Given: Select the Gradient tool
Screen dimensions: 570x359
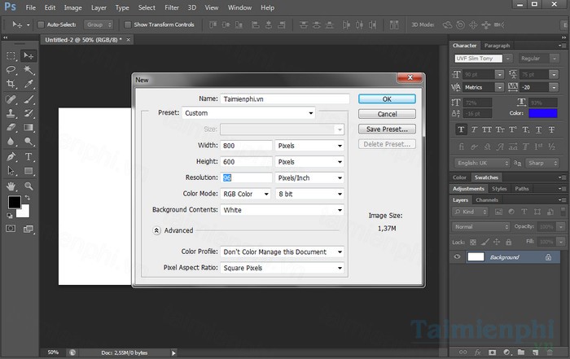Looking at the screenshot, I should [x=28, y=127].
